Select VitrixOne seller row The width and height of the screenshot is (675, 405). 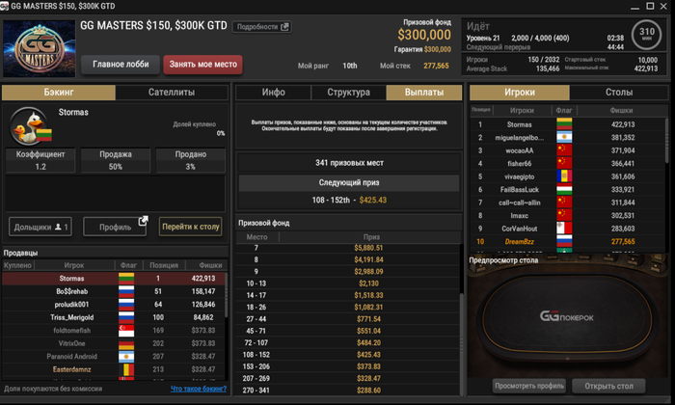(114, 343)
